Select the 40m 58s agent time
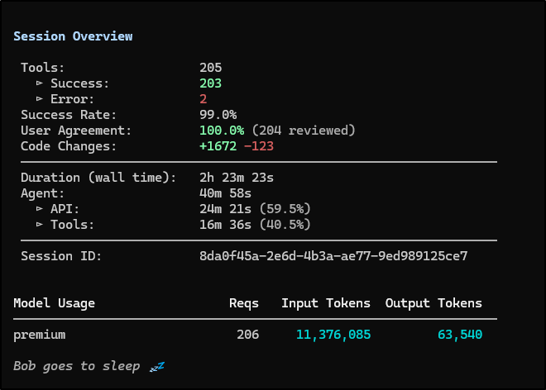This screenshot has width=546, height=390. coord(226,193)
